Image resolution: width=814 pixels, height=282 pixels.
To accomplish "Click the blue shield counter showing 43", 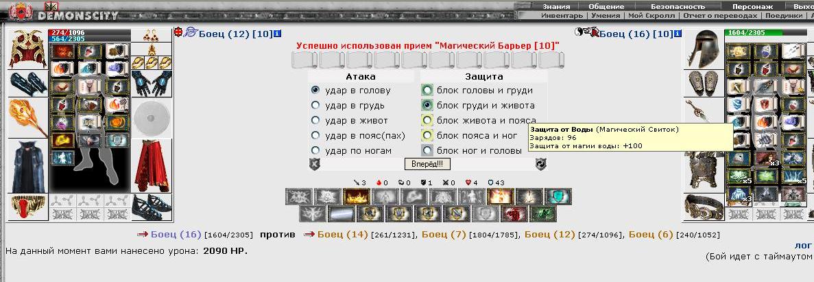I will 496,183.
